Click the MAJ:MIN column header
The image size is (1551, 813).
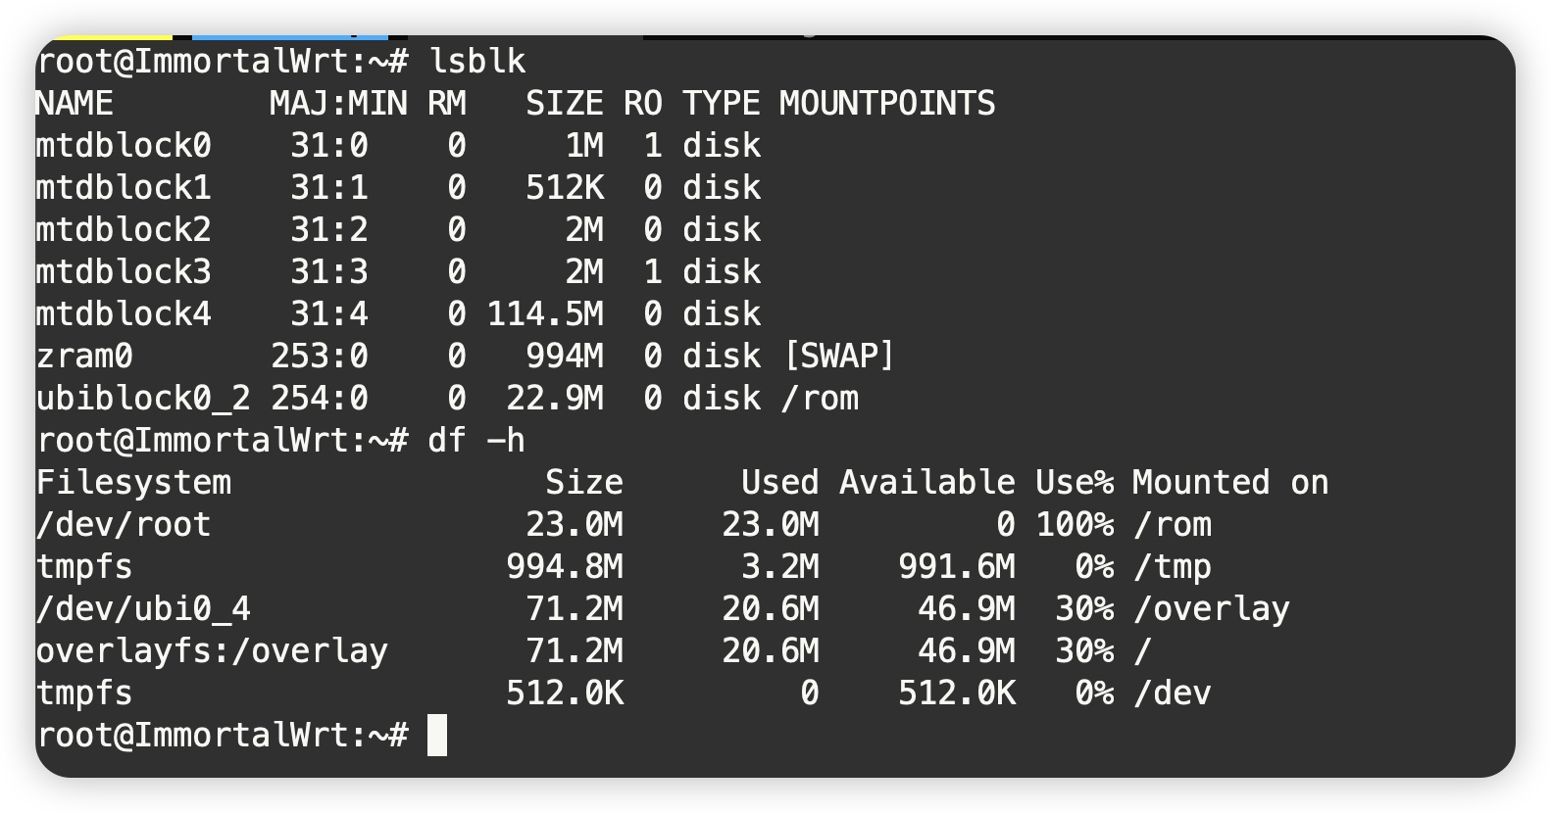tap(338, 104)
